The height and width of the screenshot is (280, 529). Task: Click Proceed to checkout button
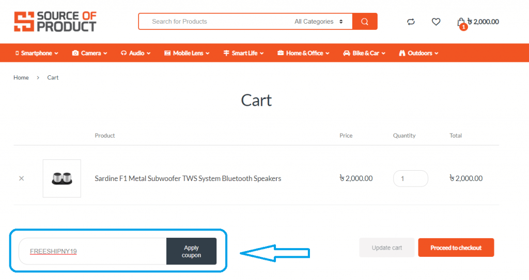(x=456, y=248)
